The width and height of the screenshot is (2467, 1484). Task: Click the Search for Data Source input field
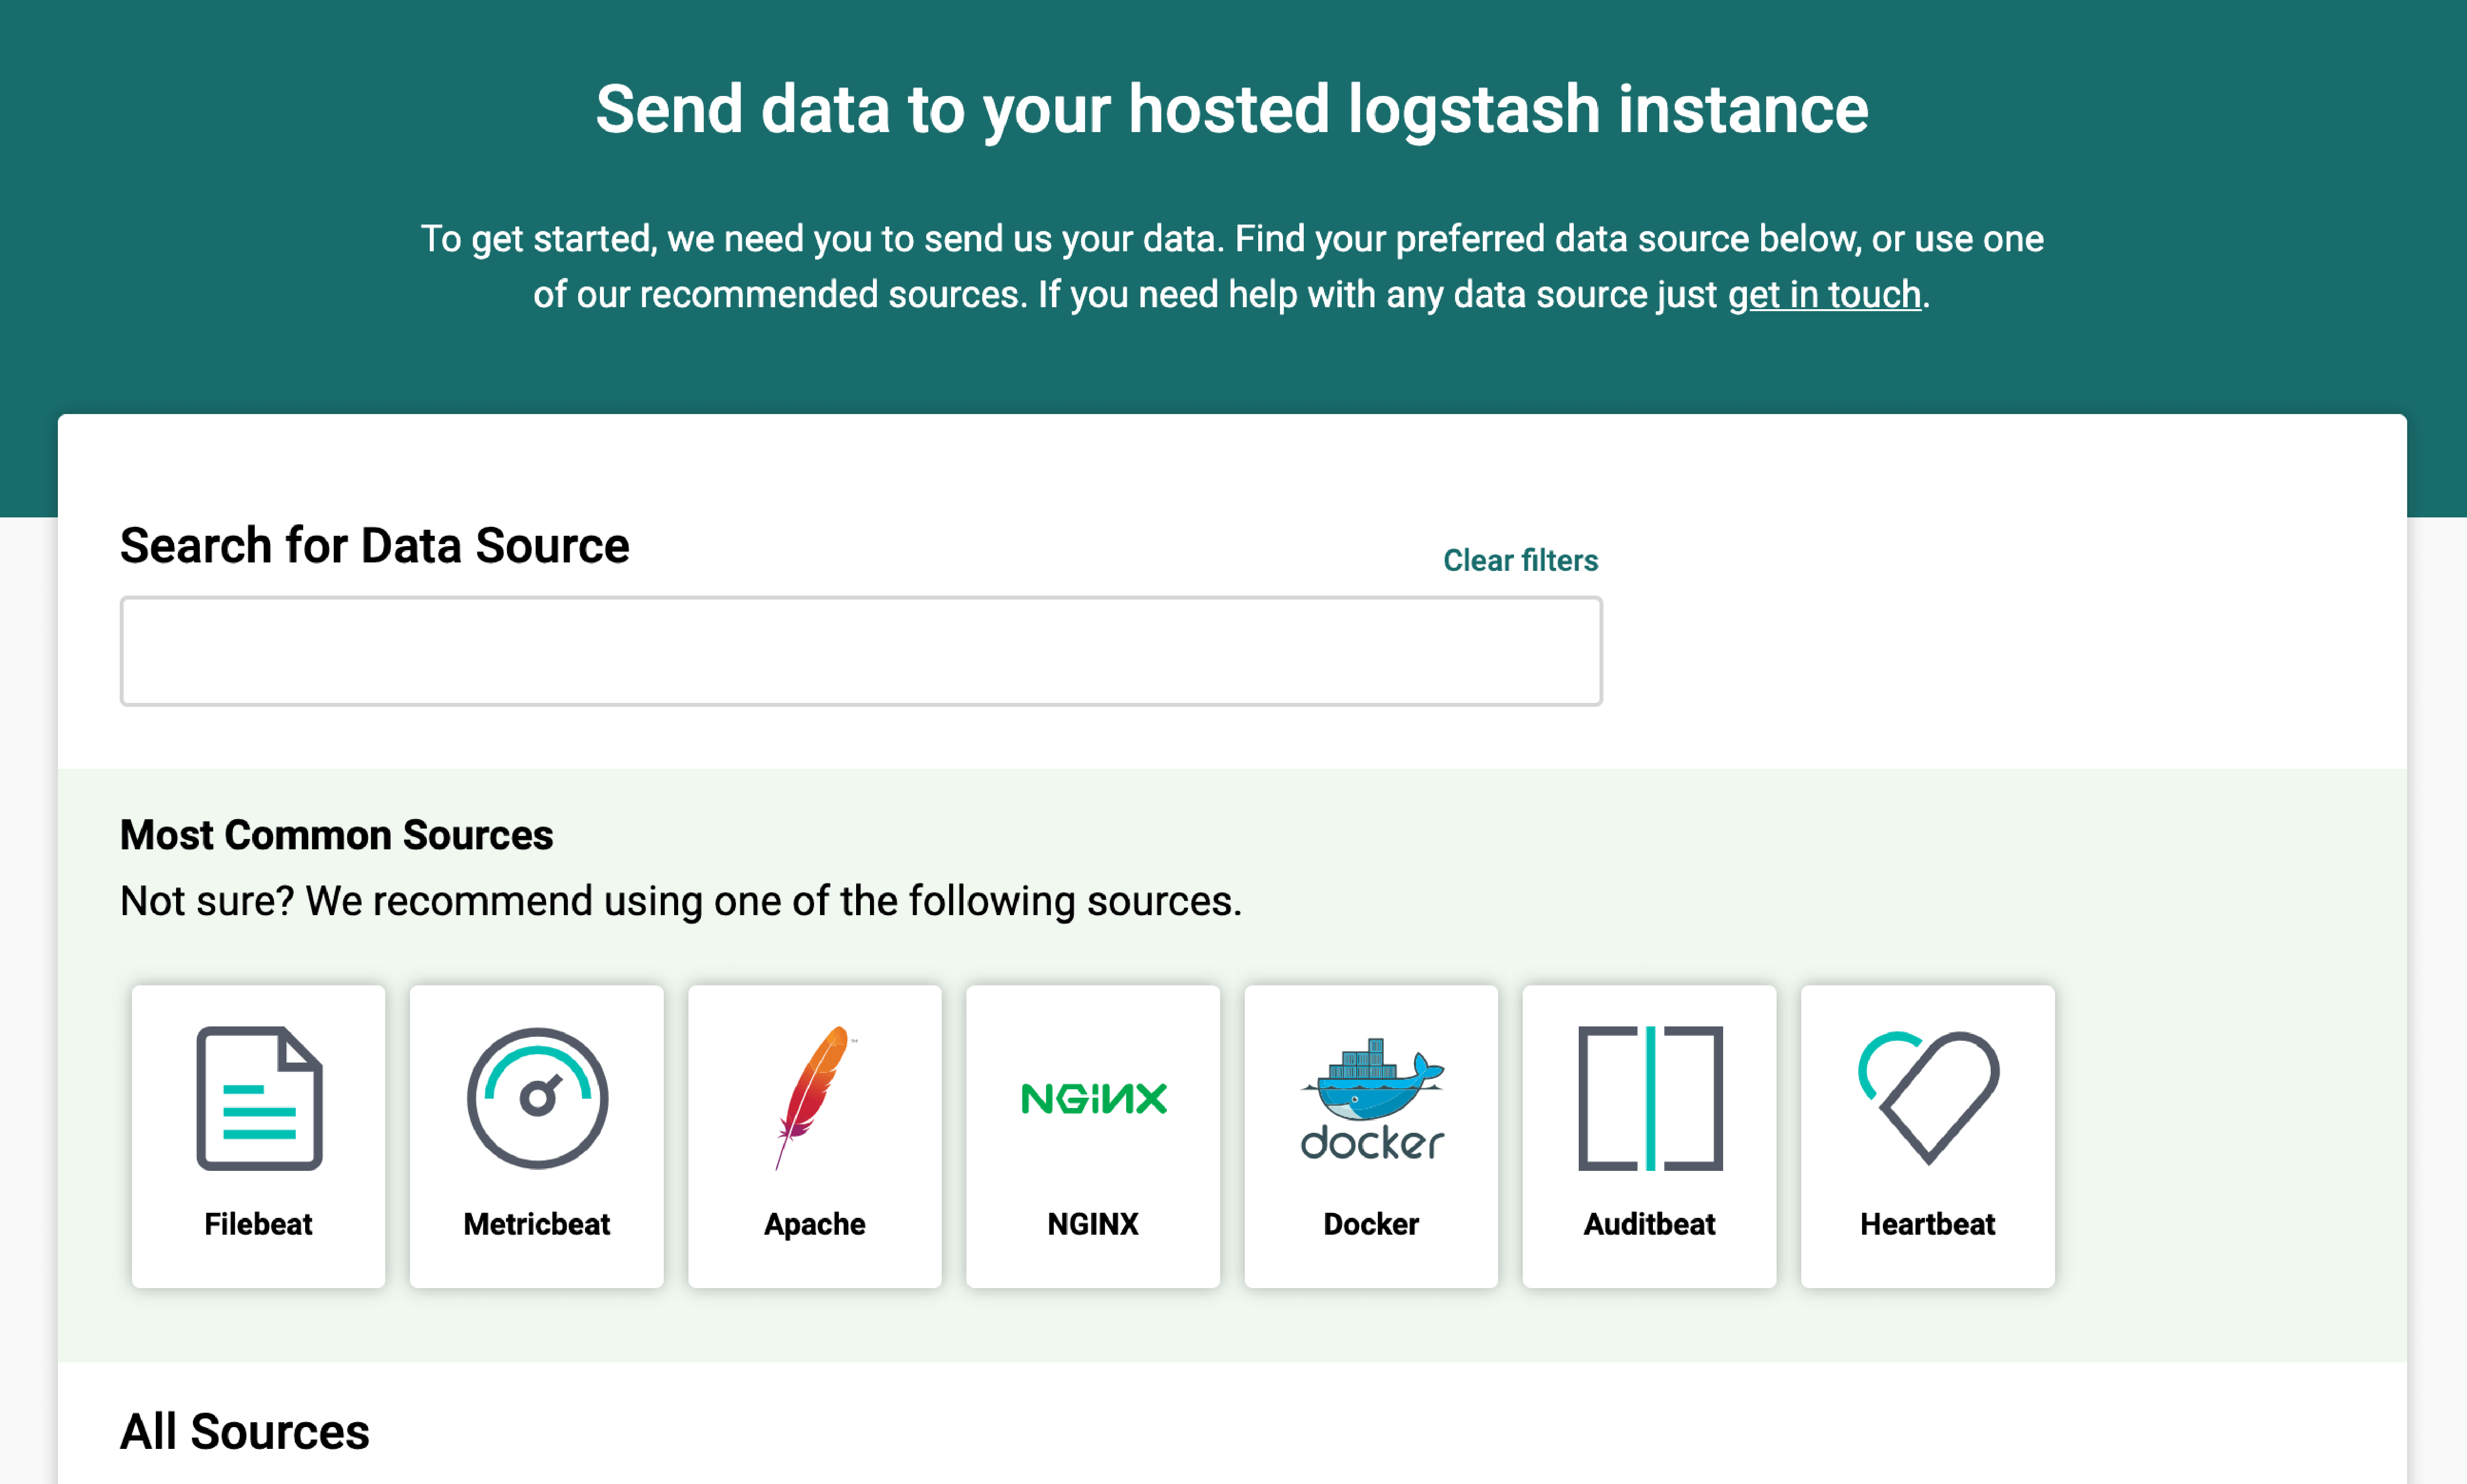(860, 650)
